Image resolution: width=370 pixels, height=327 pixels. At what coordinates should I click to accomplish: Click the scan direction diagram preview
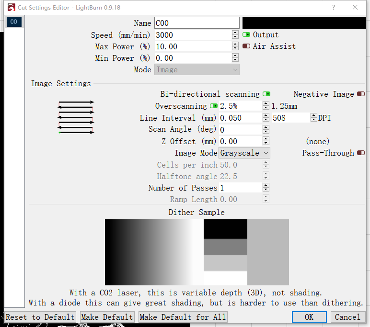click(76, 117)
